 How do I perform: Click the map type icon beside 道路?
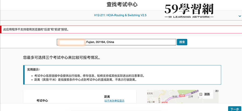tap(200, 94)
